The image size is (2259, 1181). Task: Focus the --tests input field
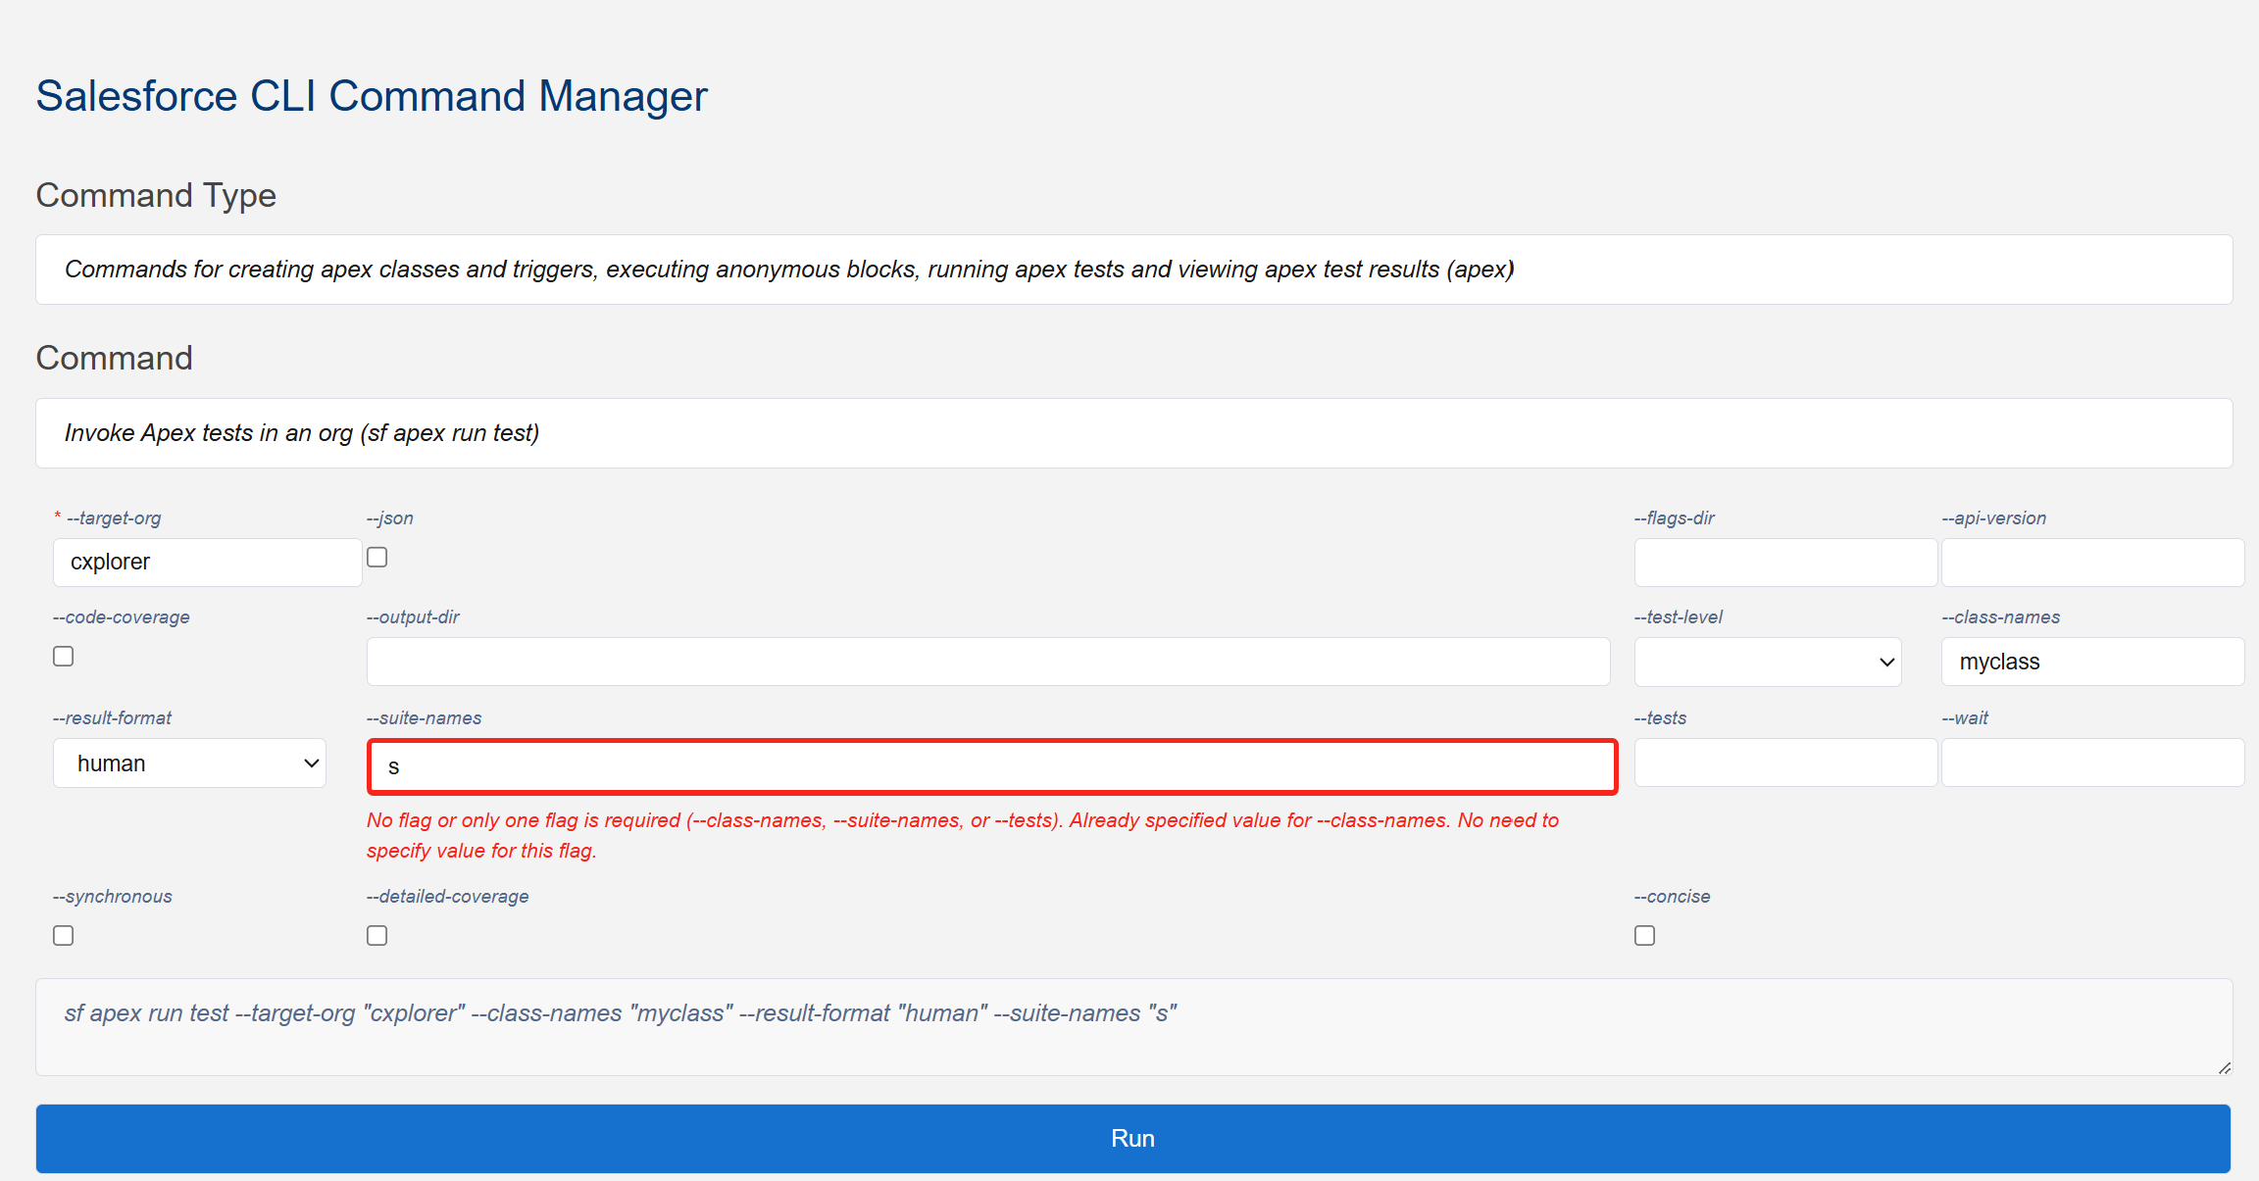click(x=1784, y=763)
